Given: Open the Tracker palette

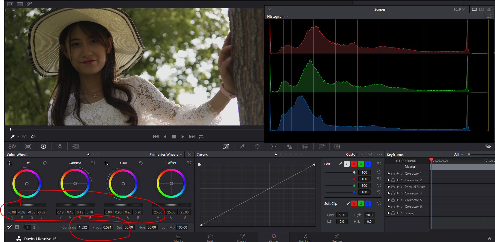Looking at the screenshot, I should pos(274,146).
